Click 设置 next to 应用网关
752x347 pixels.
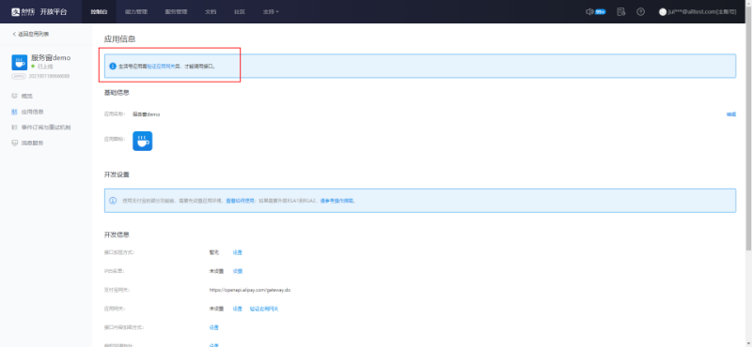point(238,309)
